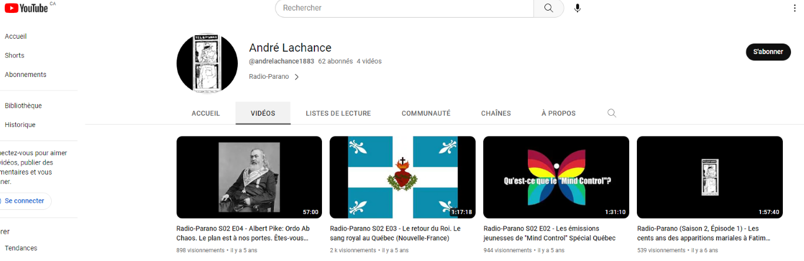Expand the Radio-Parano channel description chevron
This screenshot has height=261, width=804.
point(297,77)
